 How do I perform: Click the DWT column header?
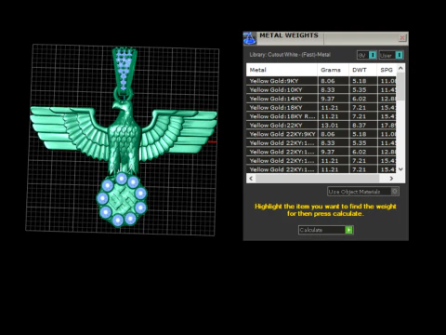(362, 70)
